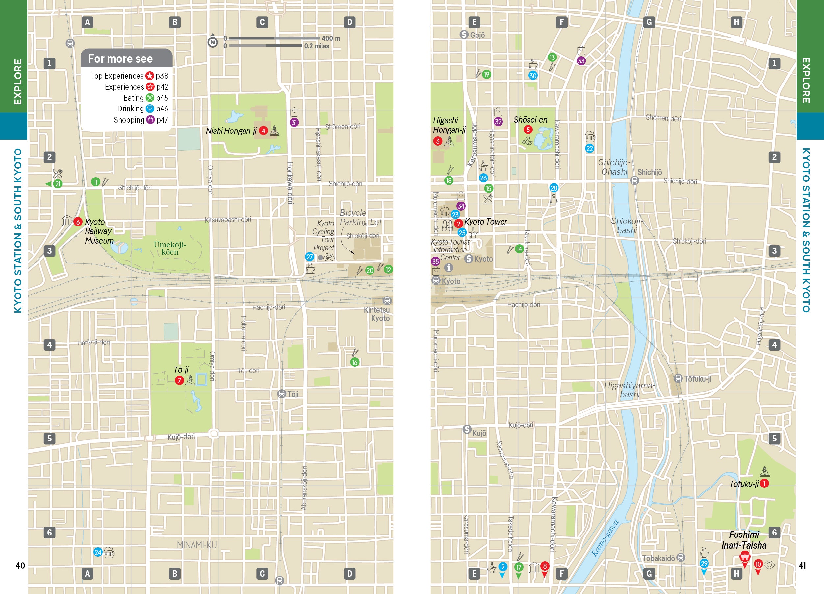Click the tourist information 'i' icon

tap(449, 268)
